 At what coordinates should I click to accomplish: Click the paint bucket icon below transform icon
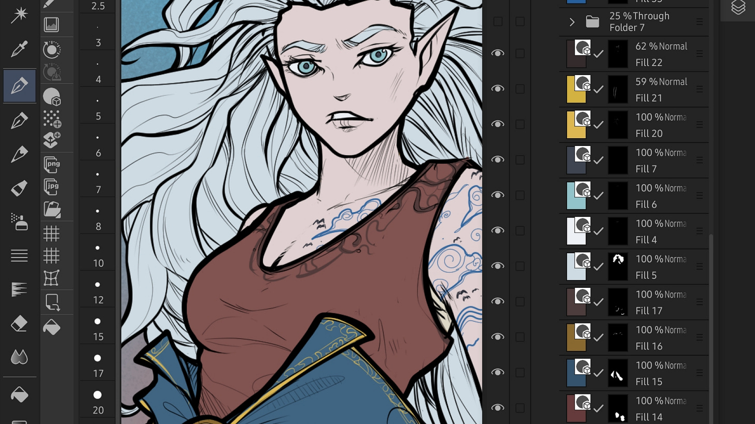coord(51,327)
